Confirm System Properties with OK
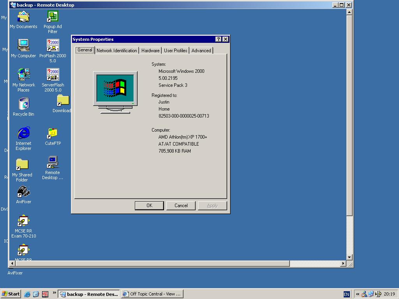The height and width of the screenshot is (299, 399). point(149,206)
